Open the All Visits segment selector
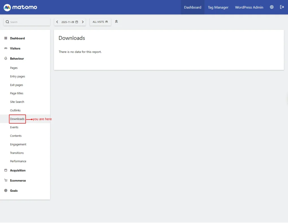Viewport: 288px width, 223px height. click(100, 22)
